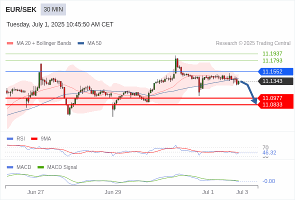The image size is (295, 200).
Task: Toggle the RSI legend entry
Action: (16, 138)
